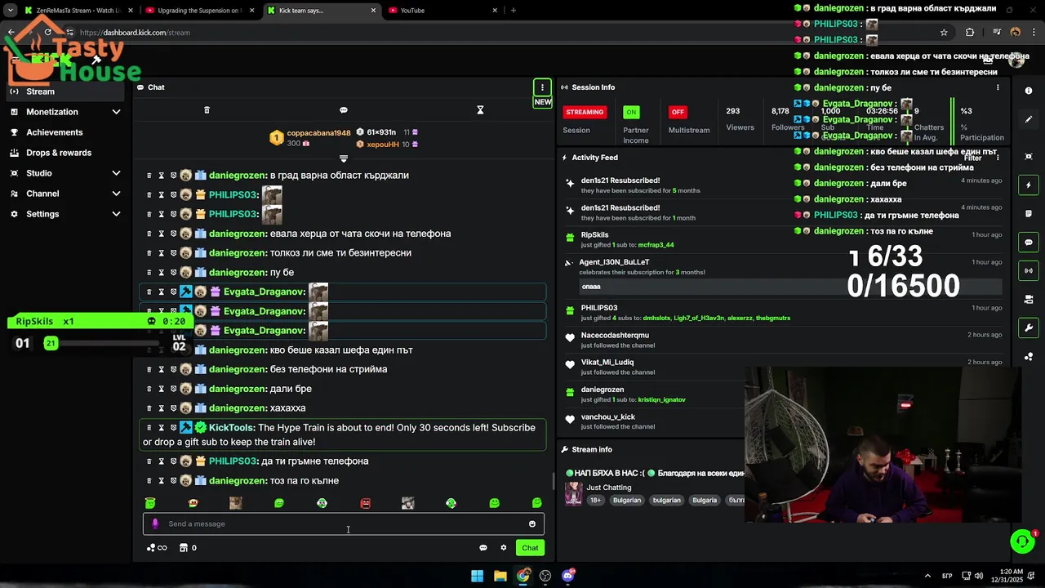Toggle the chat bubble icon in right rail
The width and height of the screenshot is (1045, 588).
coord(1029,243)
